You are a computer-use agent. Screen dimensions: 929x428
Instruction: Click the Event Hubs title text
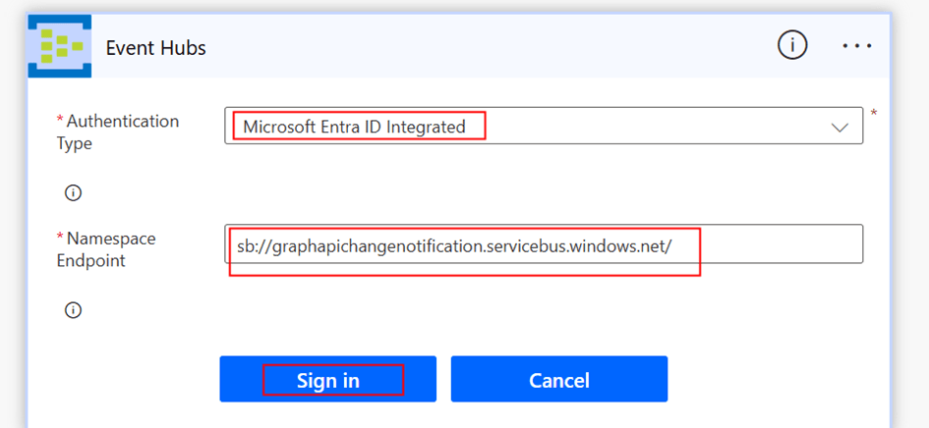tap(155, 47)
